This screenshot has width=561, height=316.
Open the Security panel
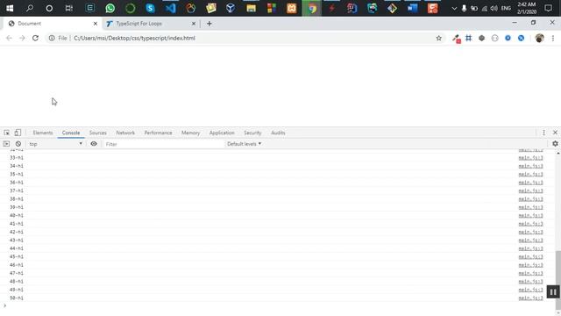tap(252, 133)
